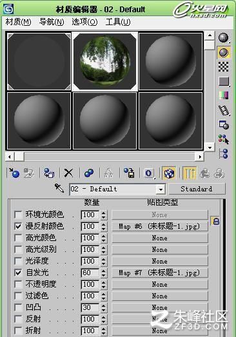Click the 凹凸 amount spinner arrows
The height and width of the screenshot is (337, 236).
(x=103, y=307)
